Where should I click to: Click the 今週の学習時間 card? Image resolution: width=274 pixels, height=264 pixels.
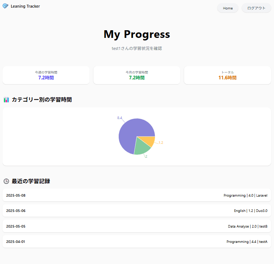click(46, 75)
